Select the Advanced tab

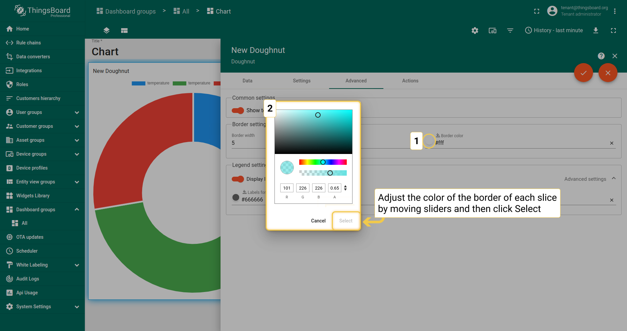click(356, 81)
